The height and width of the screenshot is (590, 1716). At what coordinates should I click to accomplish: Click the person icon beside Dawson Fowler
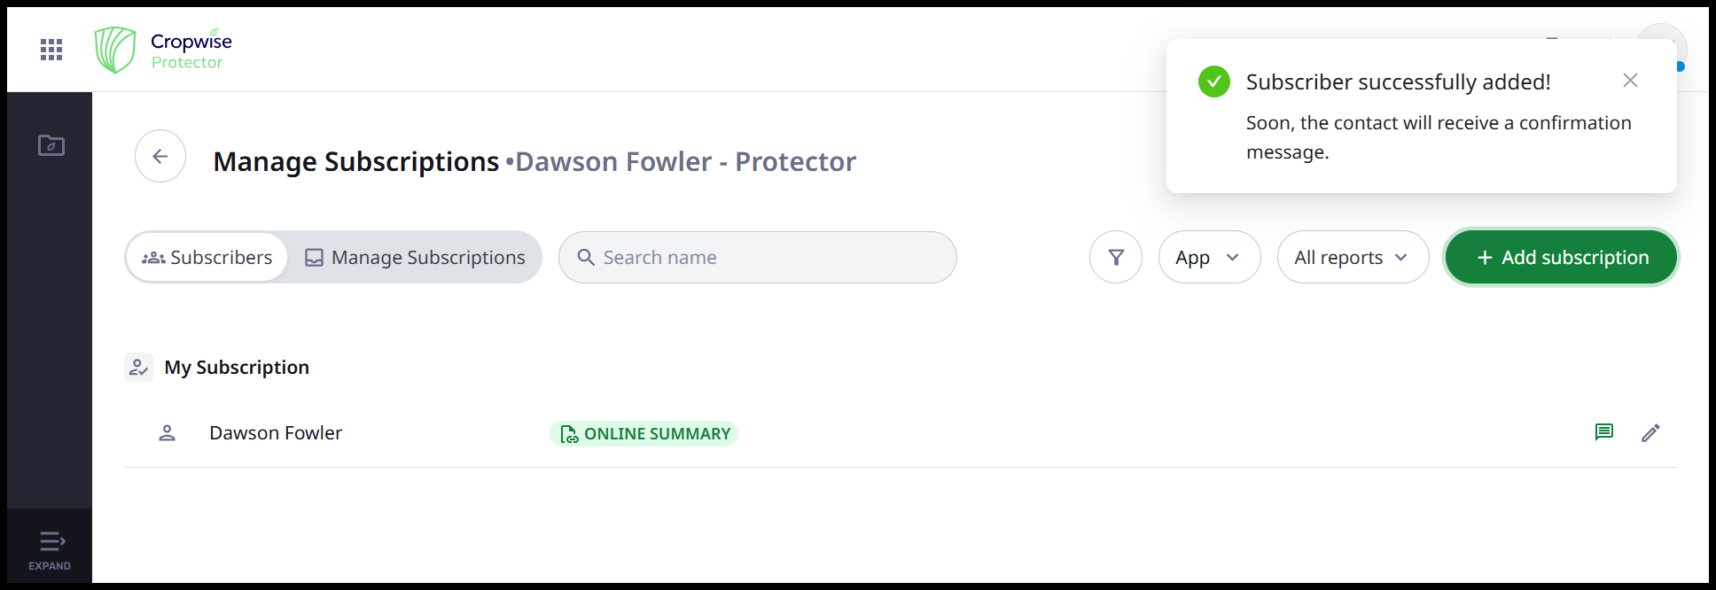click(167, 433)
